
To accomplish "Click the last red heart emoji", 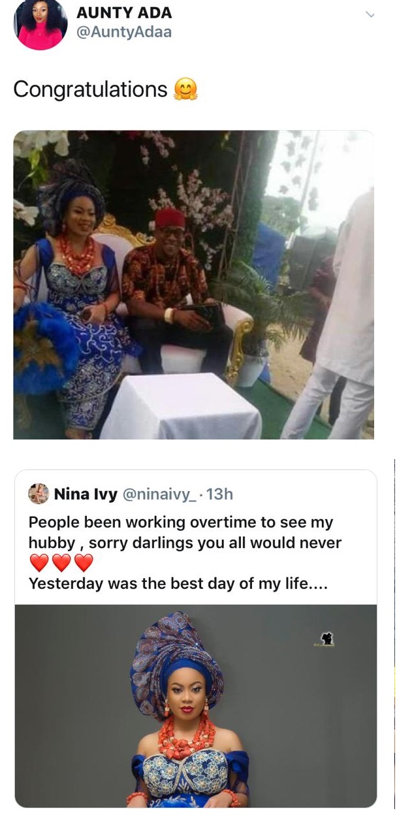I will (84, 563).
